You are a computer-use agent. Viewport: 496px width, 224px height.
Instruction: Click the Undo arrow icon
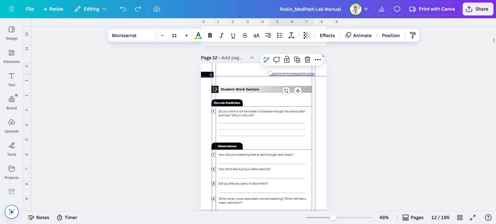tap(123, 9)
